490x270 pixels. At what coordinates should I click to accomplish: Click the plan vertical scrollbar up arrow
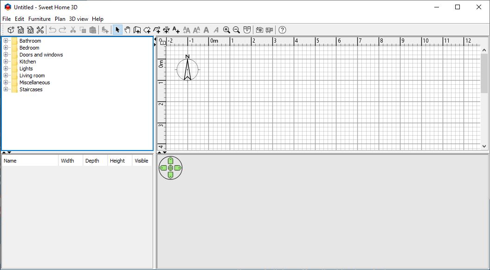click(484, 50)
